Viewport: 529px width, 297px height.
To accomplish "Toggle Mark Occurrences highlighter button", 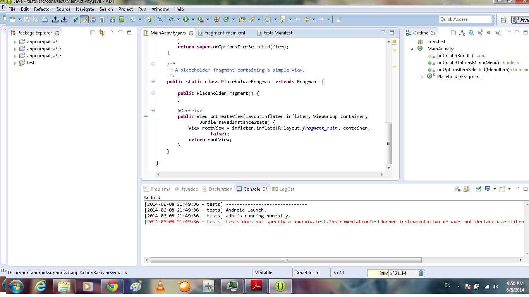I will (84, 19).
